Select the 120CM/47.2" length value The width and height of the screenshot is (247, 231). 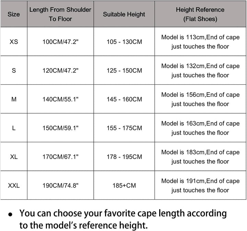pos(60,71)
